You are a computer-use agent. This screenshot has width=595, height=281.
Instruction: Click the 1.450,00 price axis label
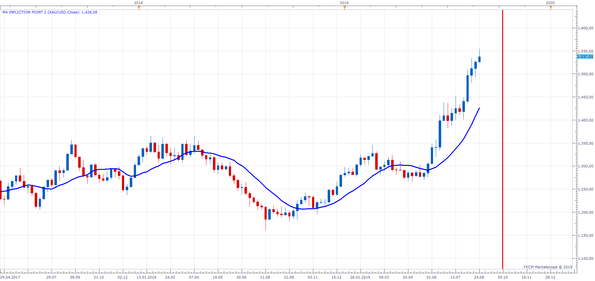585,97
